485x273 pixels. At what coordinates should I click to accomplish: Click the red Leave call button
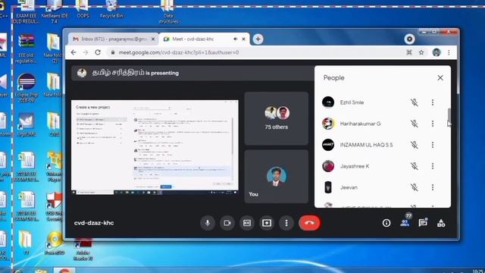tap(309, 223)
